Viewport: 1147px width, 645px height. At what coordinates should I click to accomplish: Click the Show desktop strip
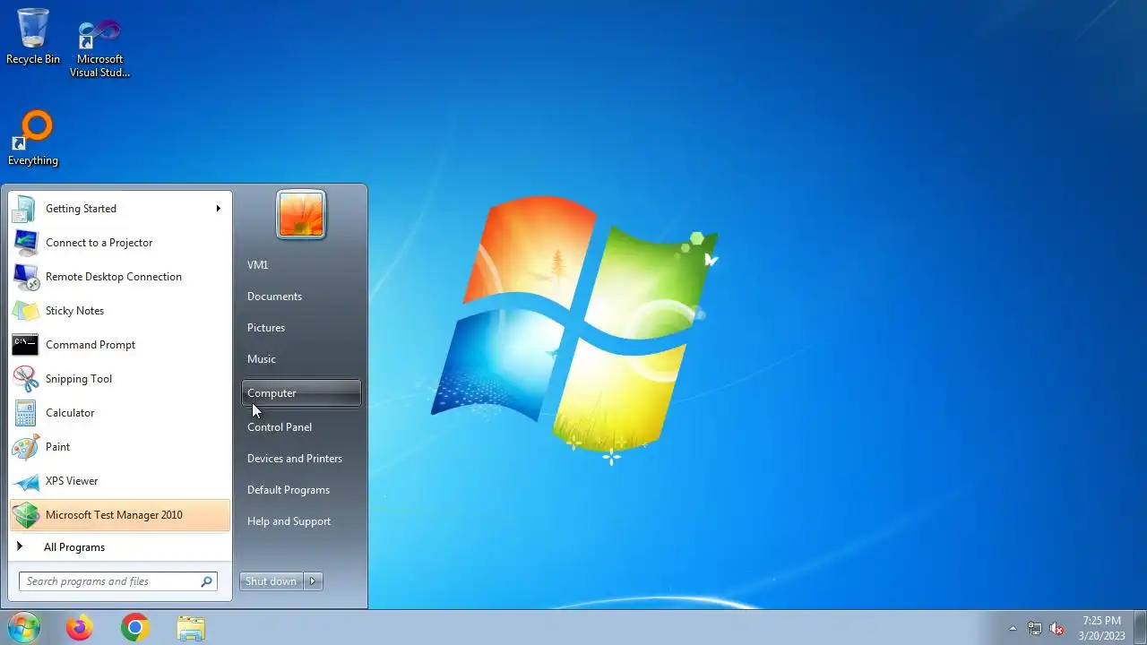1140,628
